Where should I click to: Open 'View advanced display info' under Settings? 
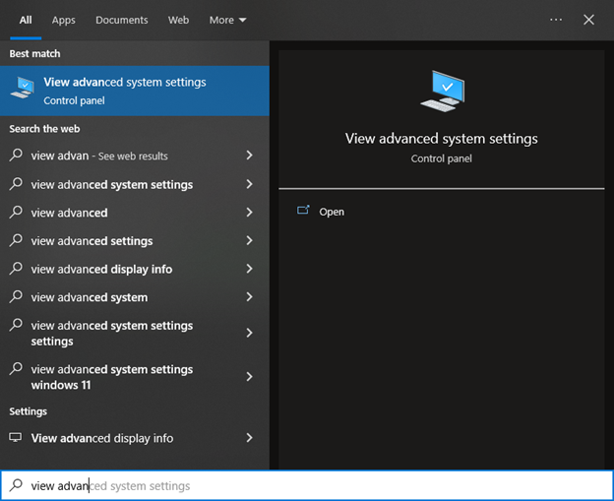click(x=135, y=438)
